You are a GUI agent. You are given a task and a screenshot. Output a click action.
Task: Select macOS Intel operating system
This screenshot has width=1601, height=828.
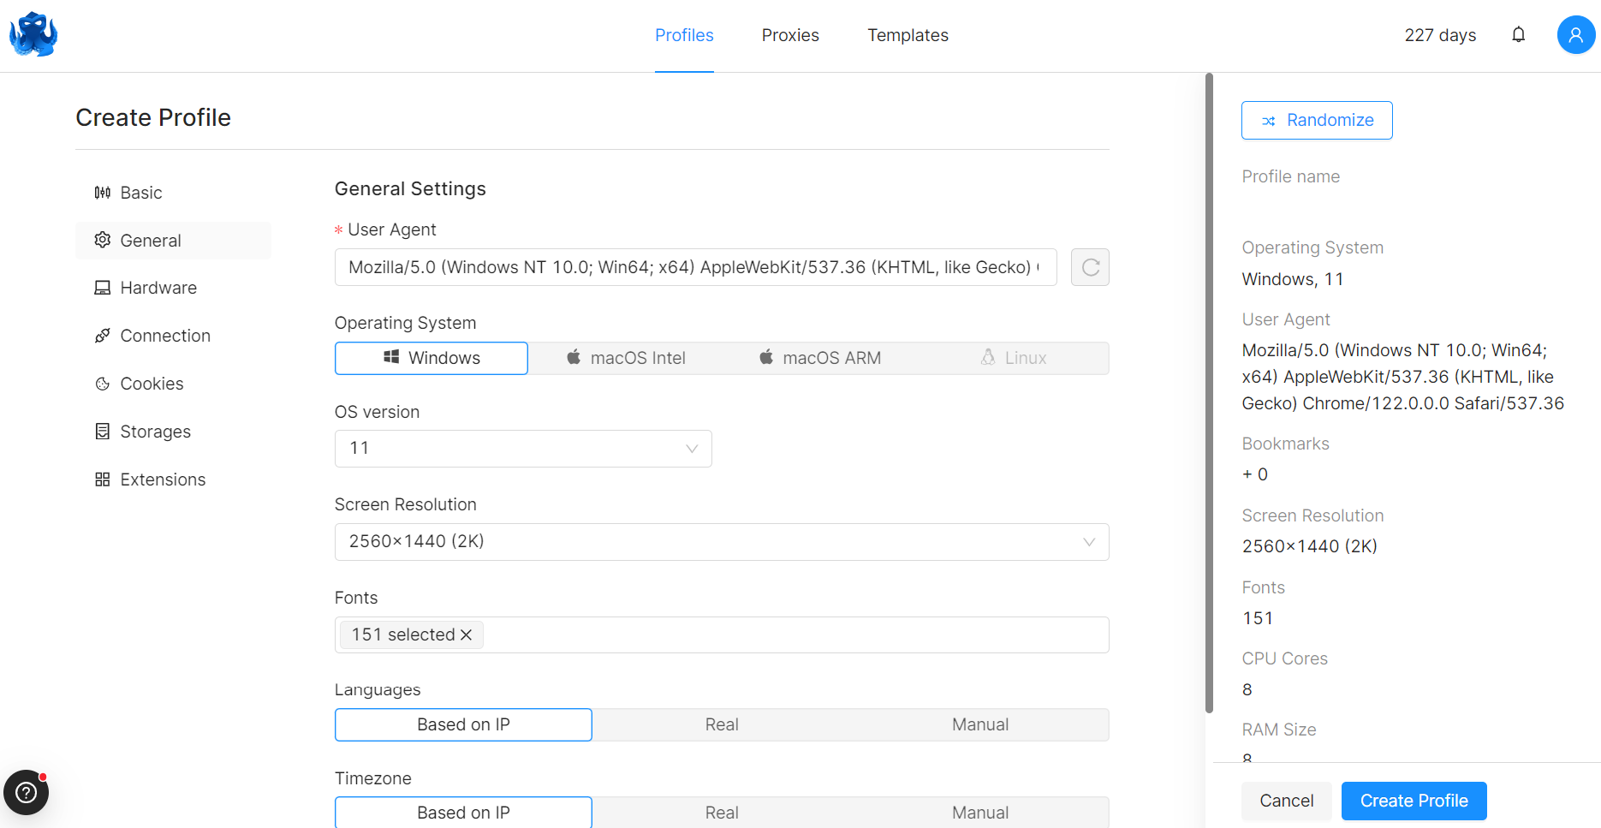tap(626, 358)
